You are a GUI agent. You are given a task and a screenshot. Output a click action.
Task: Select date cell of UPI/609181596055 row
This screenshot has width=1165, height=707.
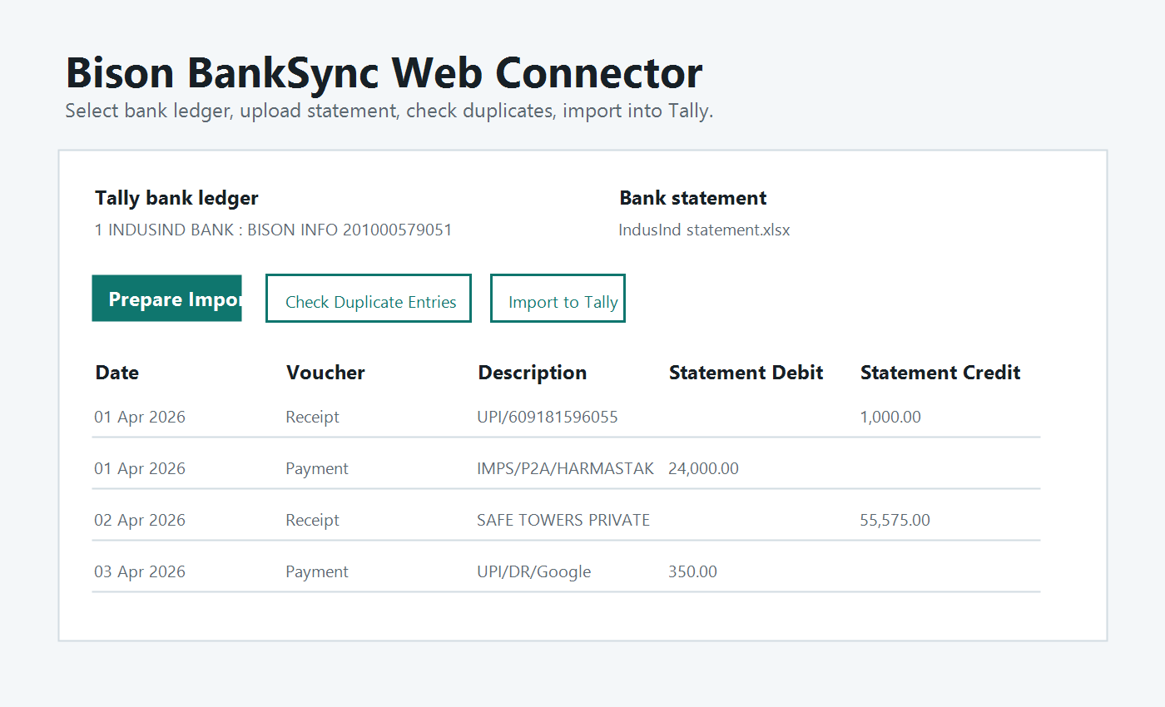tap(140, 417)
